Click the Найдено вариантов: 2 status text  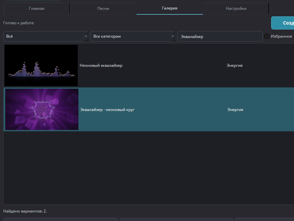[x=25, y=211]
